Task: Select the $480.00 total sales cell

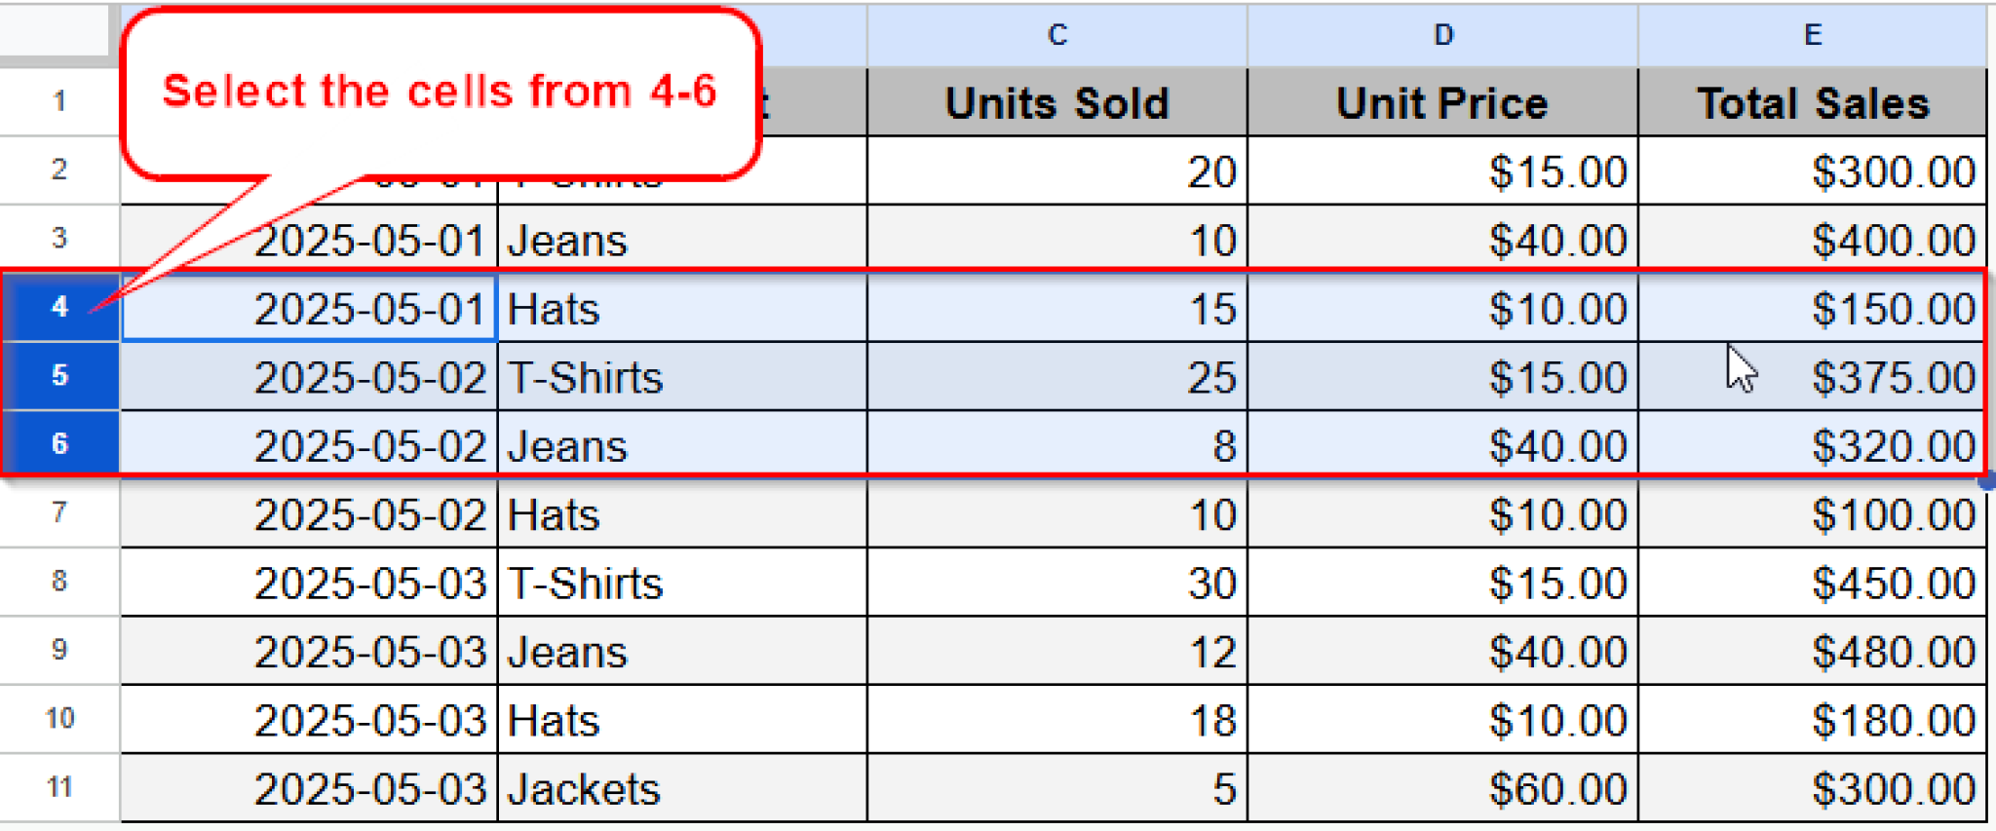Action: [1812, 652]
